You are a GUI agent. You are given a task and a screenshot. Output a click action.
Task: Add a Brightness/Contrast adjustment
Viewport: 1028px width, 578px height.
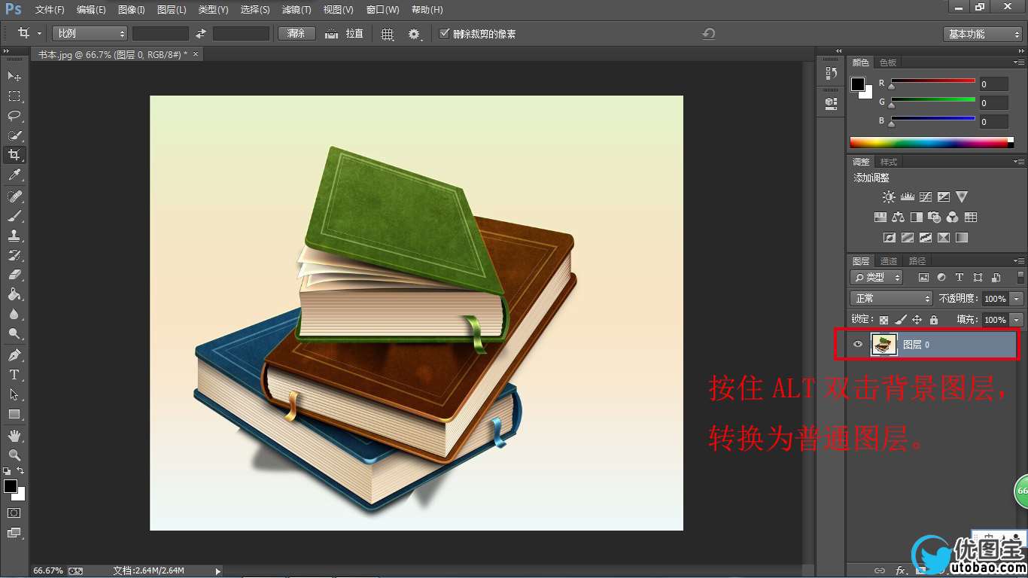click(889, 197)
